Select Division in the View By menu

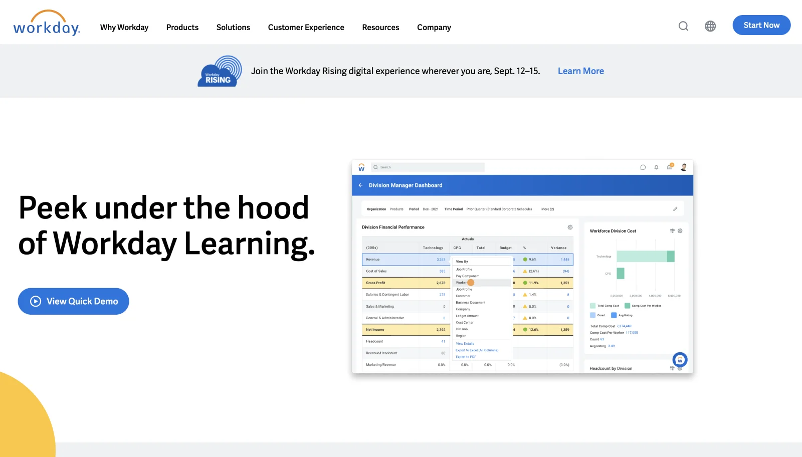point(462,329)
